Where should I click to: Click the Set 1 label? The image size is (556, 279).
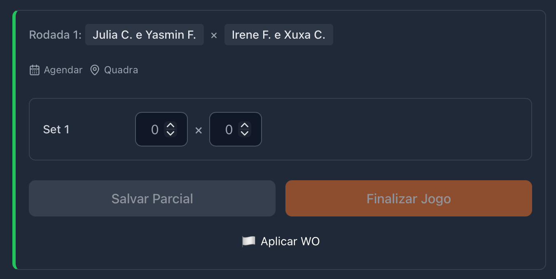pos(56,130)
